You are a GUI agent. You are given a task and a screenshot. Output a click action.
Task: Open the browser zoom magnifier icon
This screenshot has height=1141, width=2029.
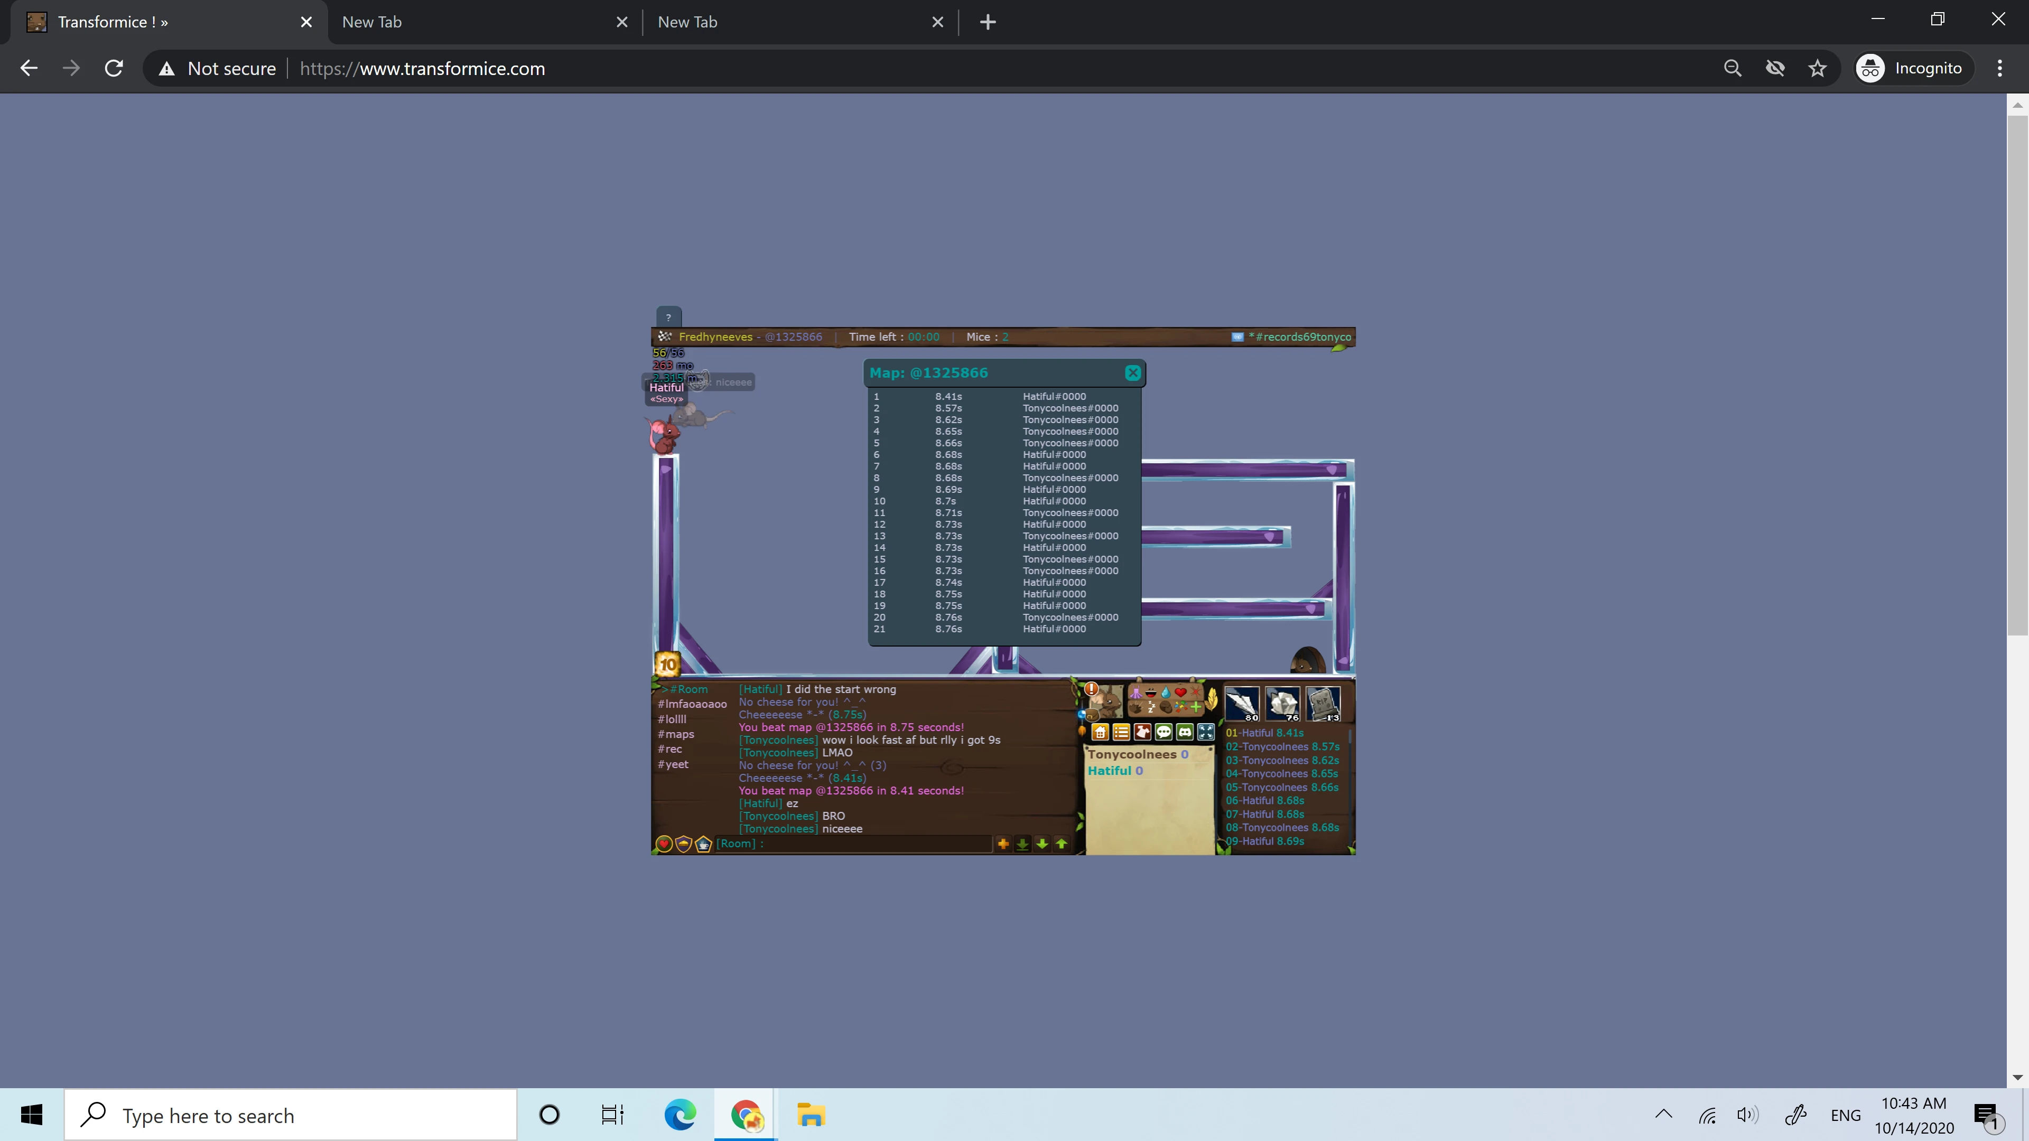coord(1732,69)
